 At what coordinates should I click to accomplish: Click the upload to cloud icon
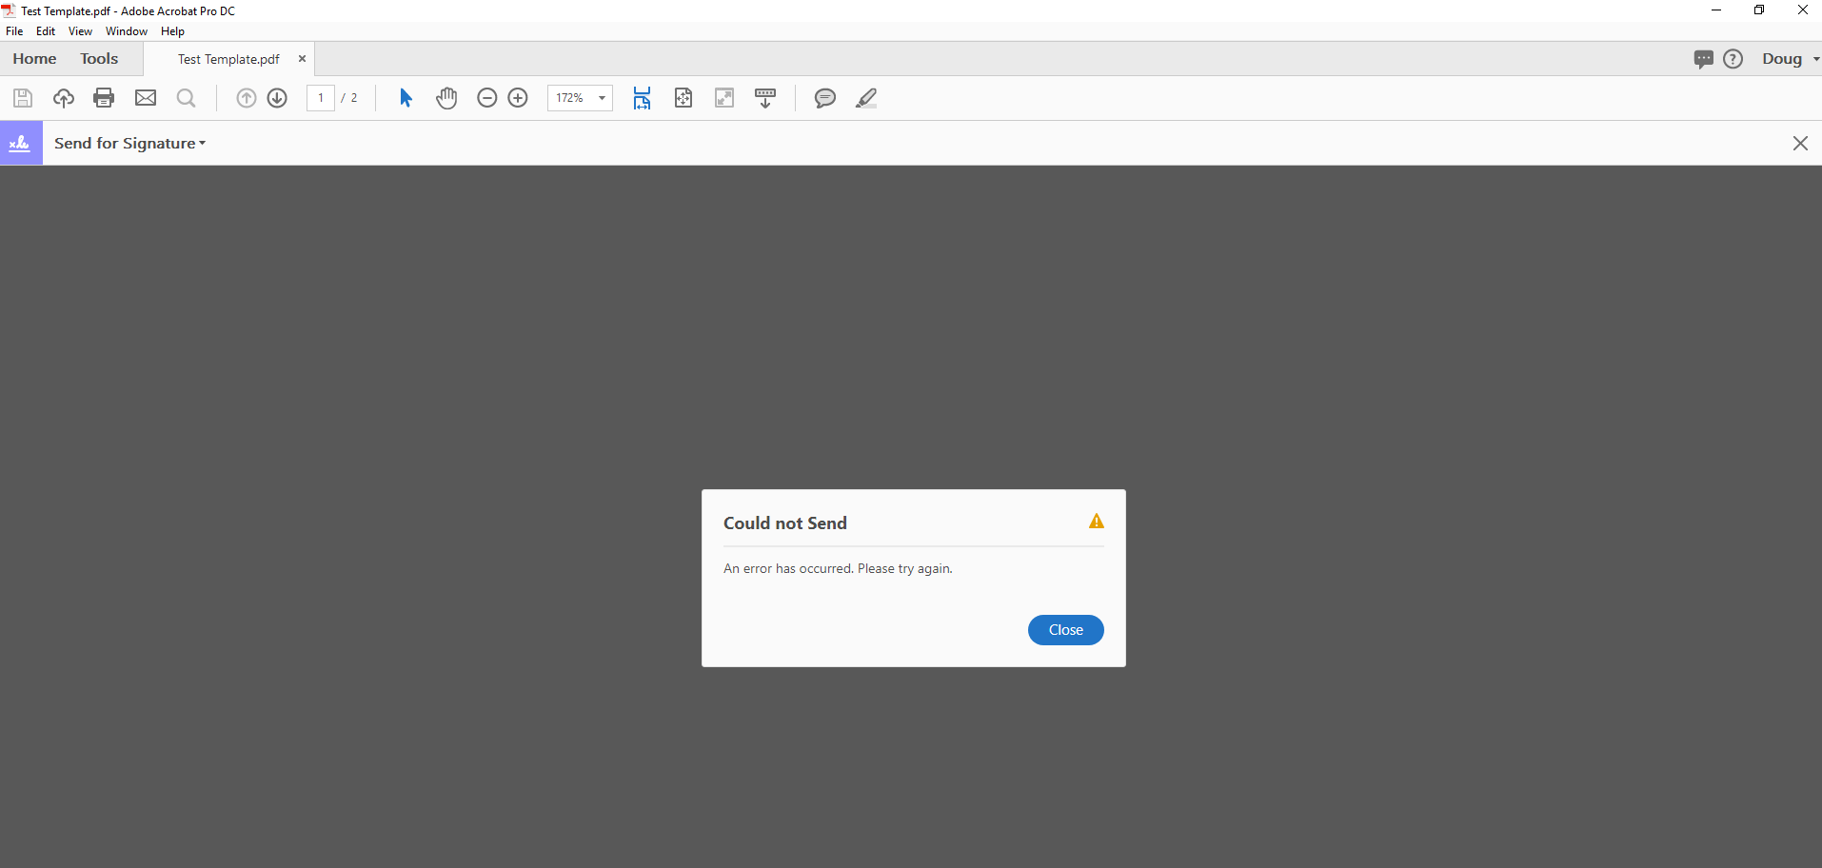(x=64, y=98)
